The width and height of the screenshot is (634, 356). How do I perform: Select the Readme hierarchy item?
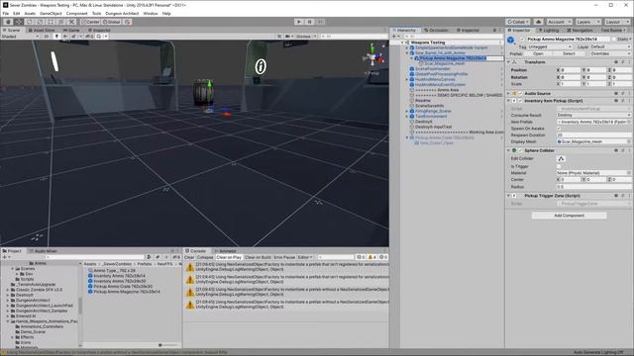coord(423,101)
